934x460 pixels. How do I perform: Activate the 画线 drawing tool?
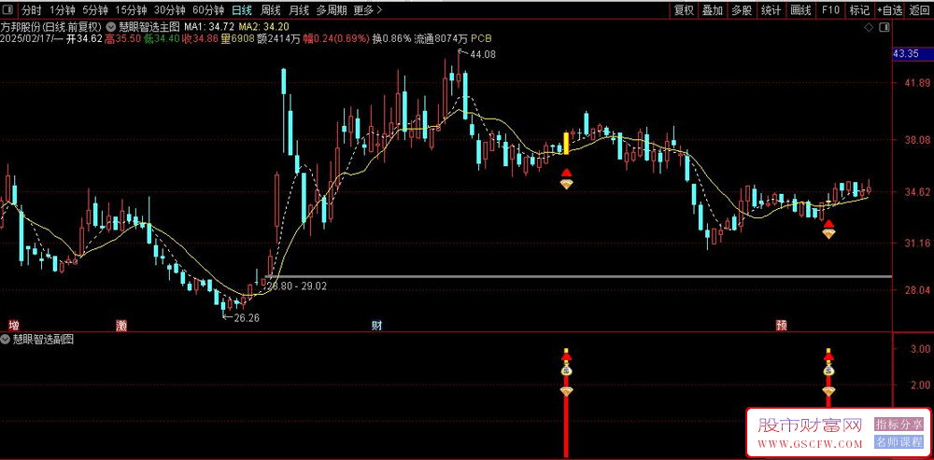pyautogui.click(x=800, y=9)
